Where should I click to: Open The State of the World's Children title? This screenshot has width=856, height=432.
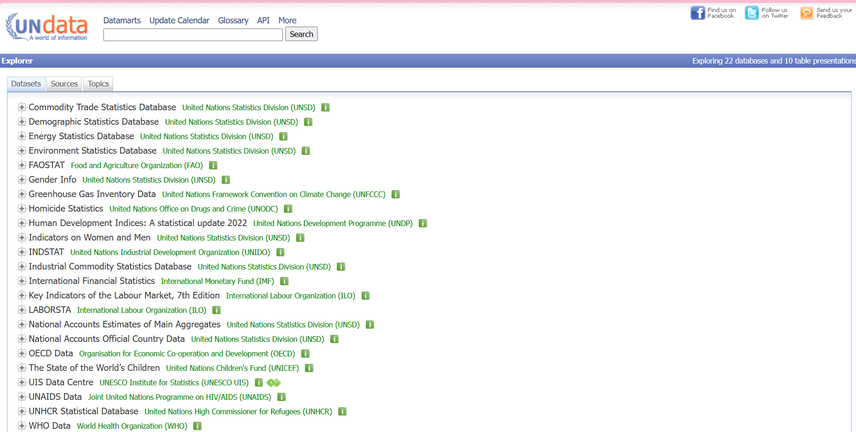point(94,368)
